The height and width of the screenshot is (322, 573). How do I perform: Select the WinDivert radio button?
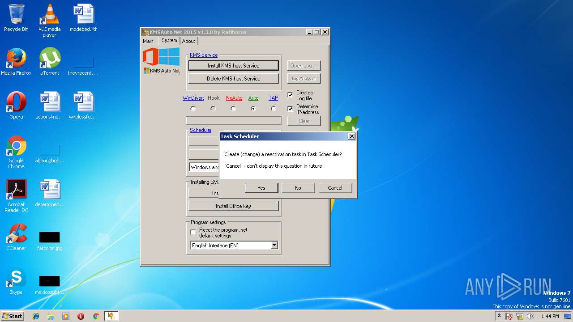(x=193, y=109)
